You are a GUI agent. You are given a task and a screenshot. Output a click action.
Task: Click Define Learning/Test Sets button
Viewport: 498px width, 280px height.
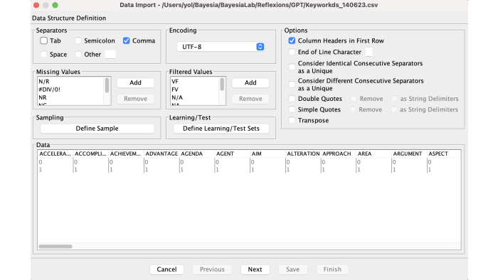coord(221,129)
